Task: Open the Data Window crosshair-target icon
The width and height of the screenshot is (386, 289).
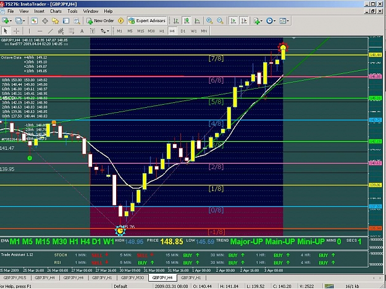Action: (45, 21)
